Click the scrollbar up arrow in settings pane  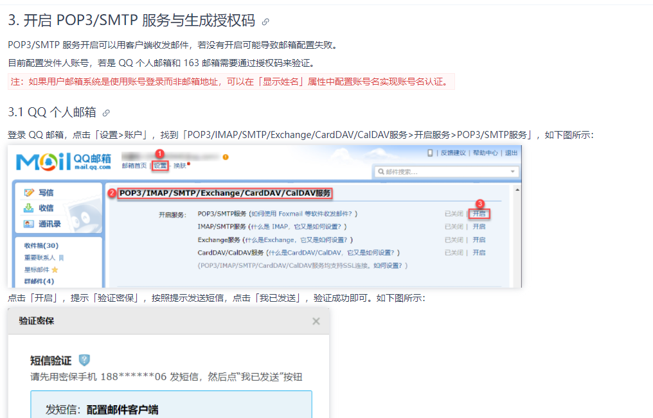517,189
